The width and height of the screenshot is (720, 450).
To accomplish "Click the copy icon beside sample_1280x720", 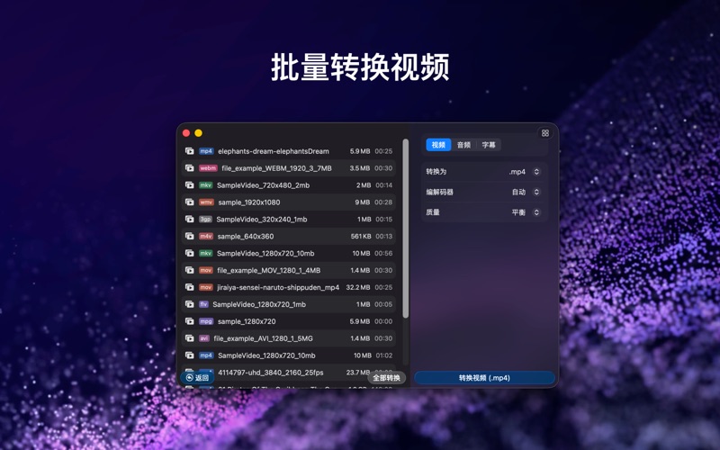I will tap(189, 321).
